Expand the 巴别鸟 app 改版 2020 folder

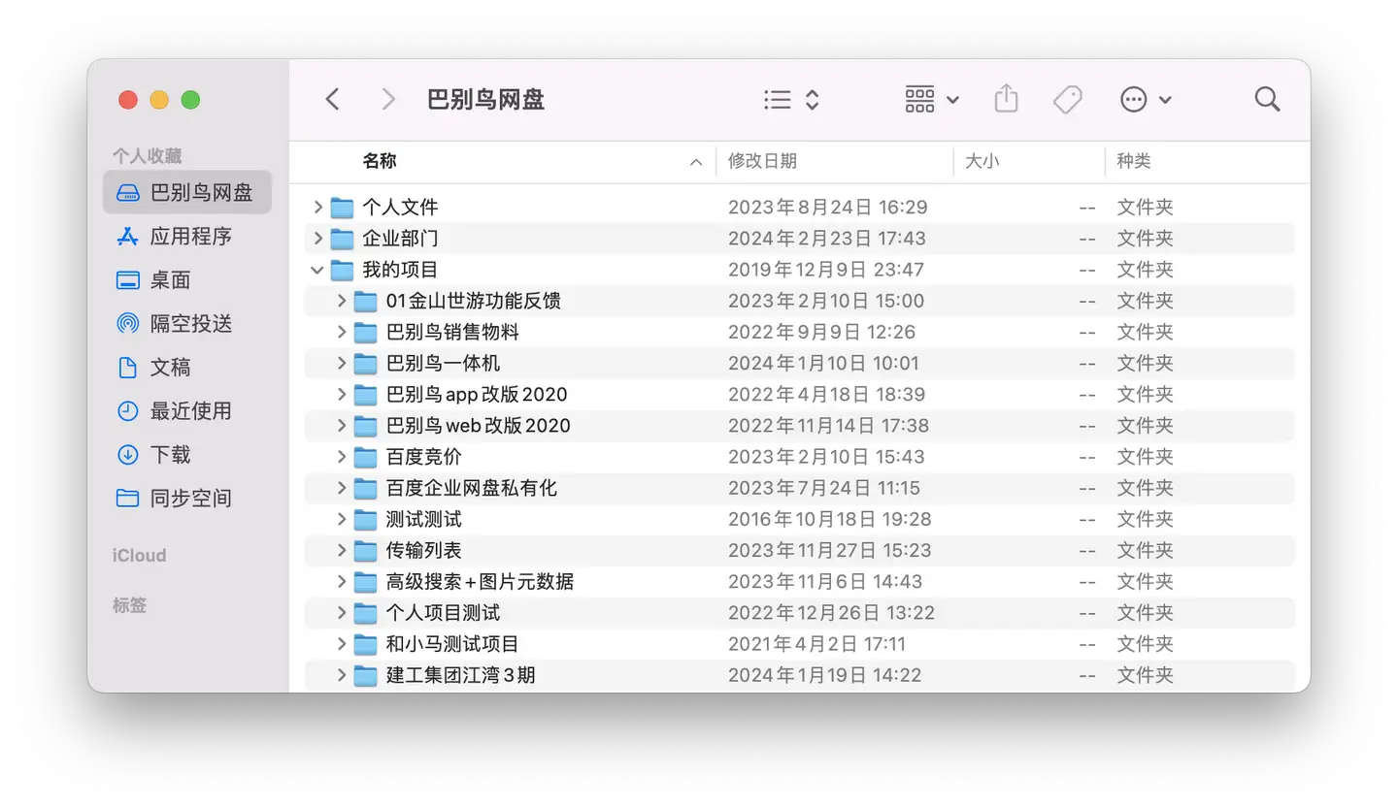[x=341, y=394]
